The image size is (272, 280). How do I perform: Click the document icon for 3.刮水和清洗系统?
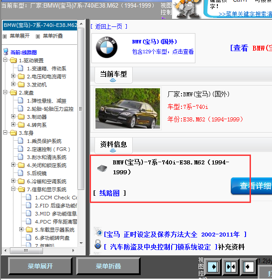tap(21, 157)
